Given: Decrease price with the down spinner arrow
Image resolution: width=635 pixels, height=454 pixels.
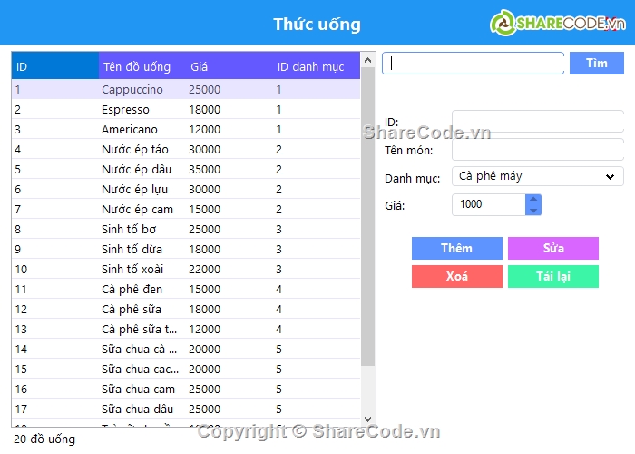Looking at the screenshot, I should (x=533, y=210).
